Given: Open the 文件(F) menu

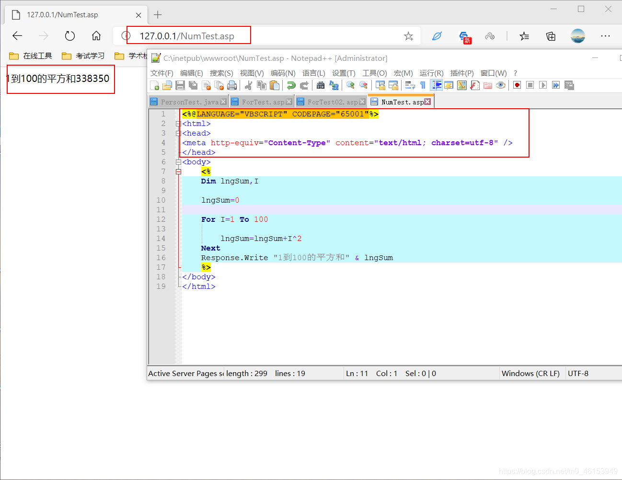Looking at the screenshot, I should point(162,73).
